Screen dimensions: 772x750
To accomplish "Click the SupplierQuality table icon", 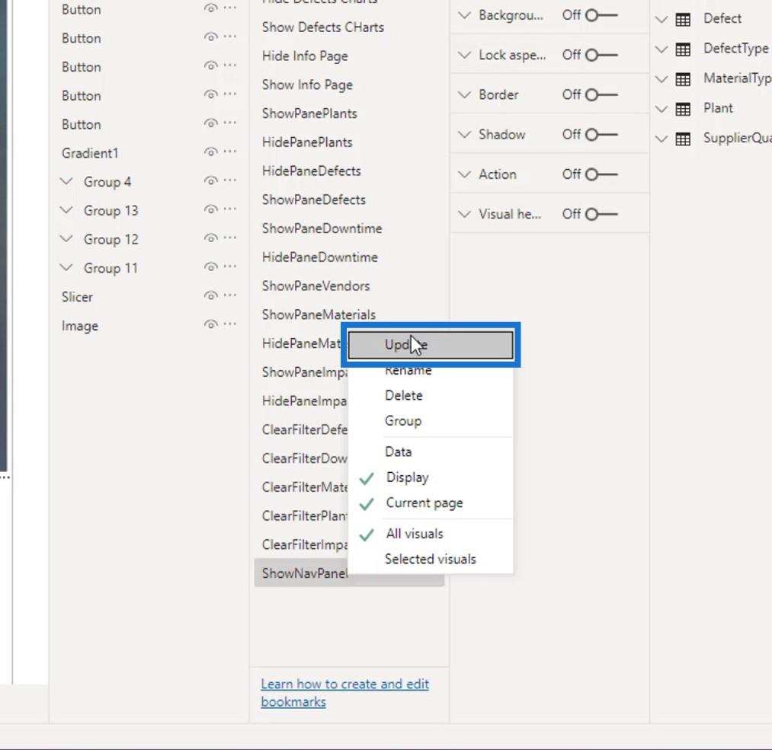I will (683, 139).
